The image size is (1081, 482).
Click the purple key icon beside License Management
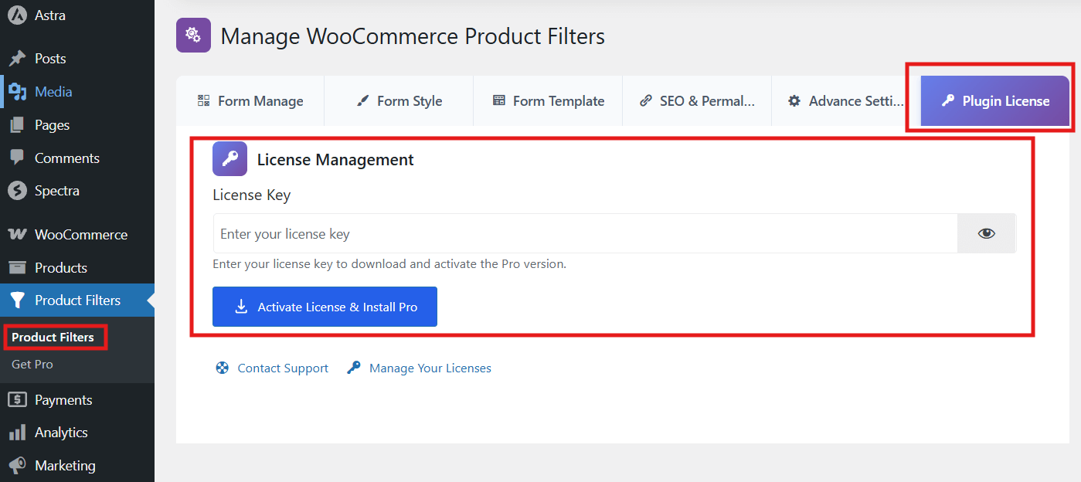(230, 159)
